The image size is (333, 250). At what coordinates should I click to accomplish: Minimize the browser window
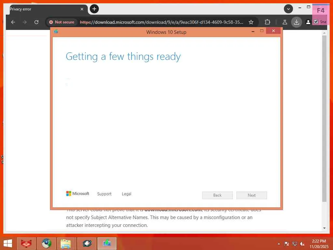300,8
